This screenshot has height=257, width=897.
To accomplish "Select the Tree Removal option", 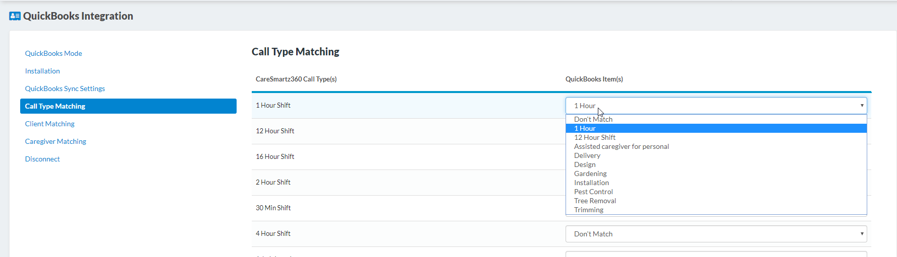I will tap(595, 201).
